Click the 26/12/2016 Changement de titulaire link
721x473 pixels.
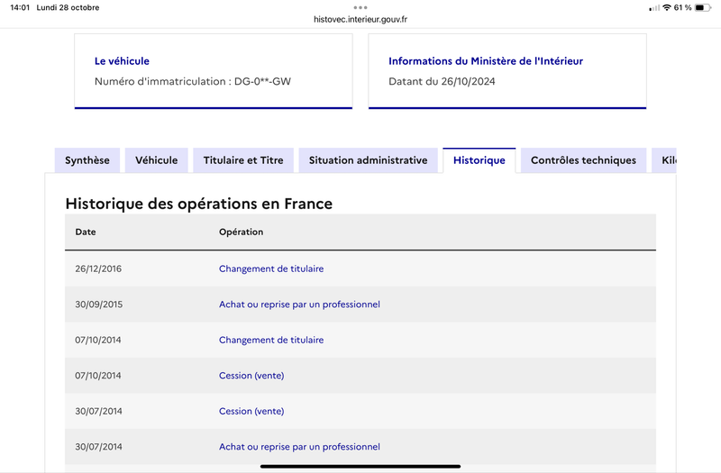tap(271, 268)
